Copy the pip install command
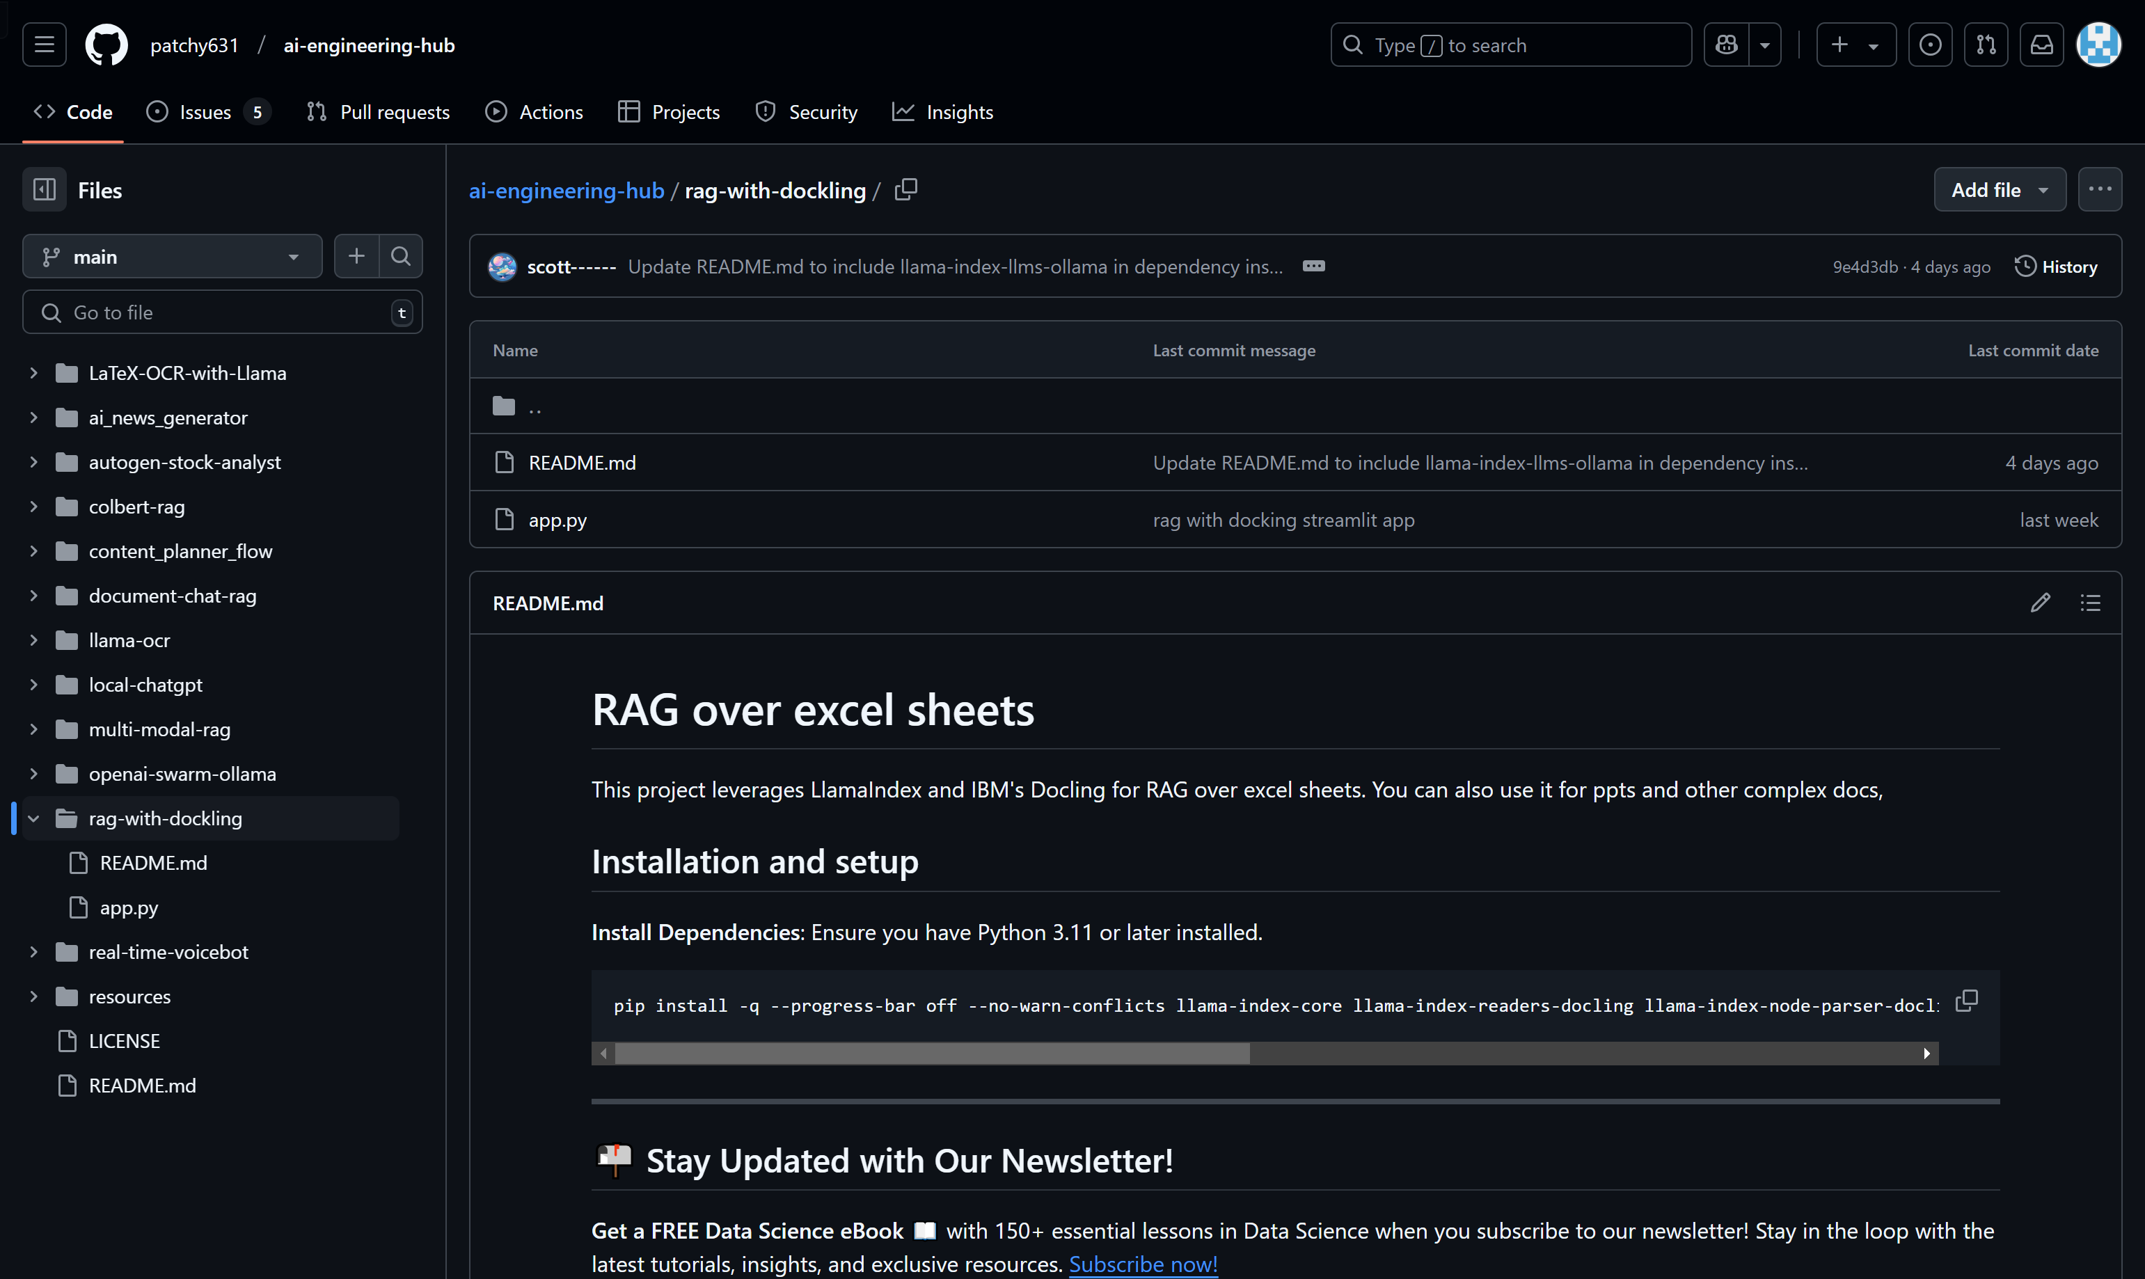This screenshot has width=2145, height=1279. [x=1967, y=1001]
